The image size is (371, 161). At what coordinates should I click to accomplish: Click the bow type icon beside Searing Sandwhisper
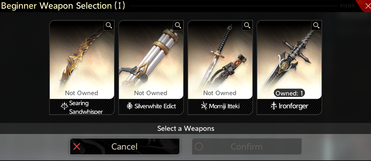point(64,106)
